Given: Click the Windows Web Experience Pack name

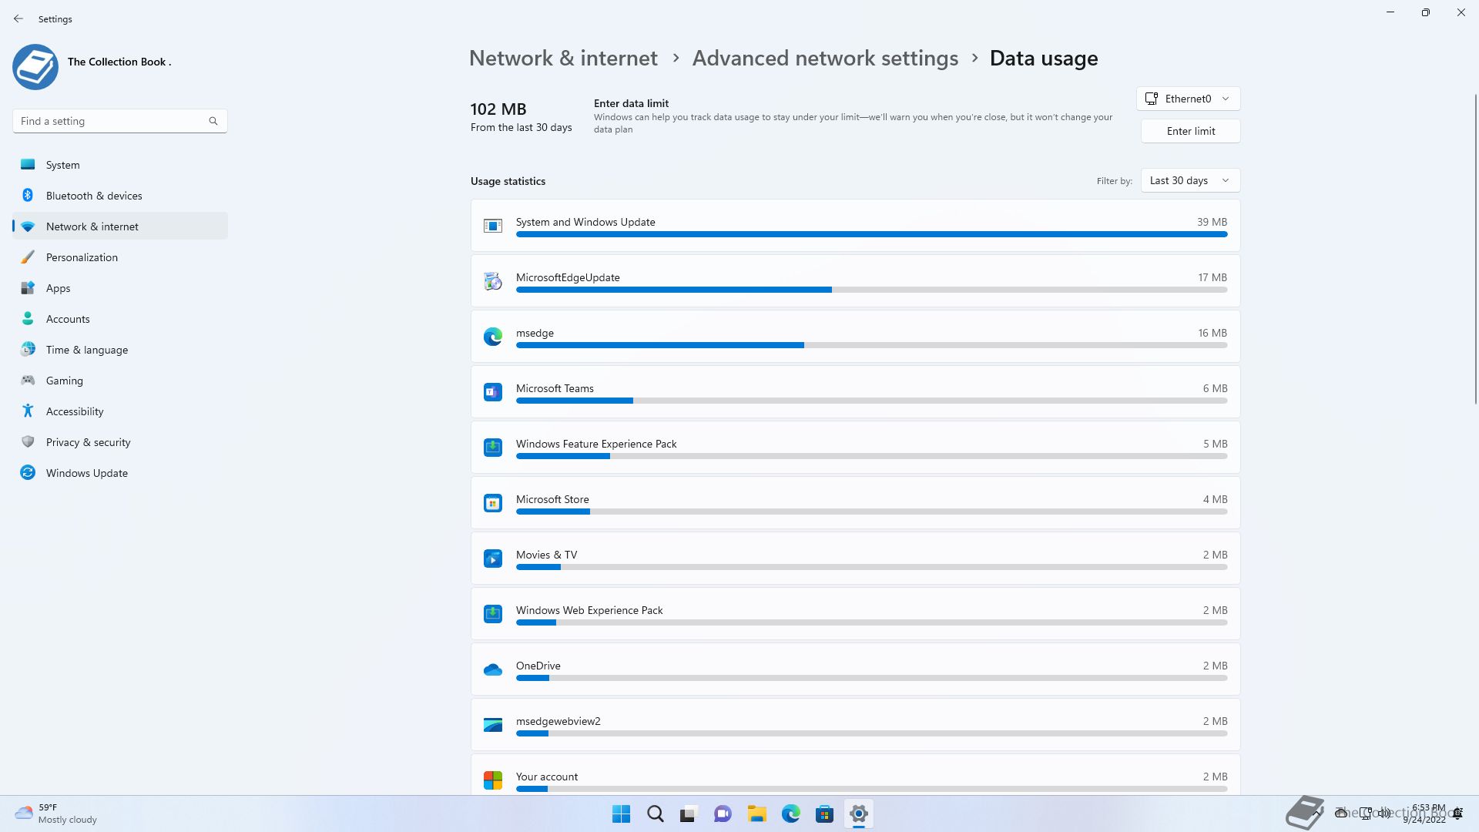Looking at the screenshot, I should point(589,610).
